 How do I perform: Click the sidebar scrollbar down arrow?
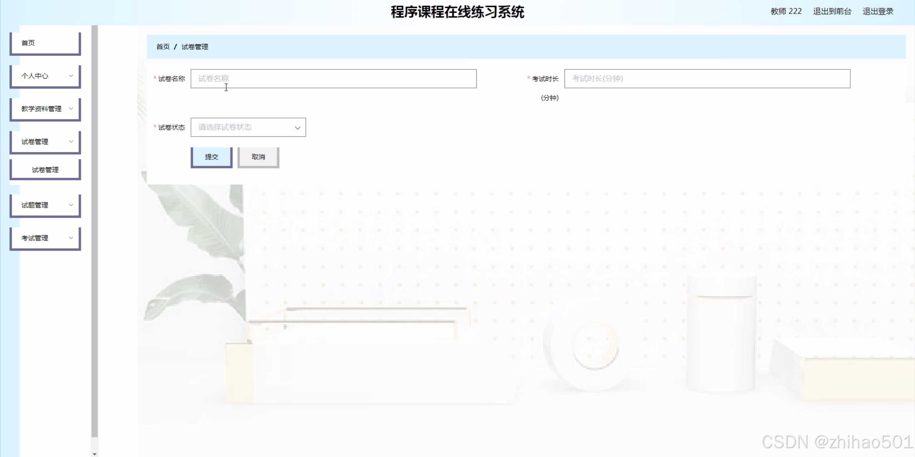[94, 454]
